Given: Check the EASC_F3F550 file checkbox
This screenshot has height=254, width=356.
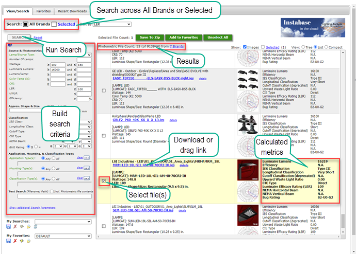Looking at the screenshot, I should (104, 90).
